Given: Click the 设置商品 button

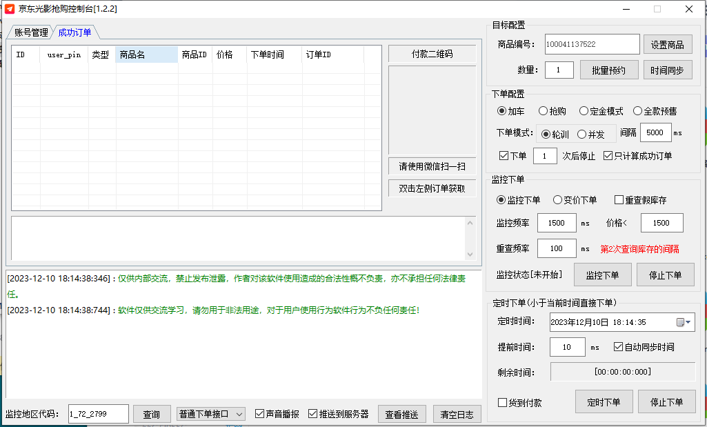Looking at the screenshot, I should point(668,45).
